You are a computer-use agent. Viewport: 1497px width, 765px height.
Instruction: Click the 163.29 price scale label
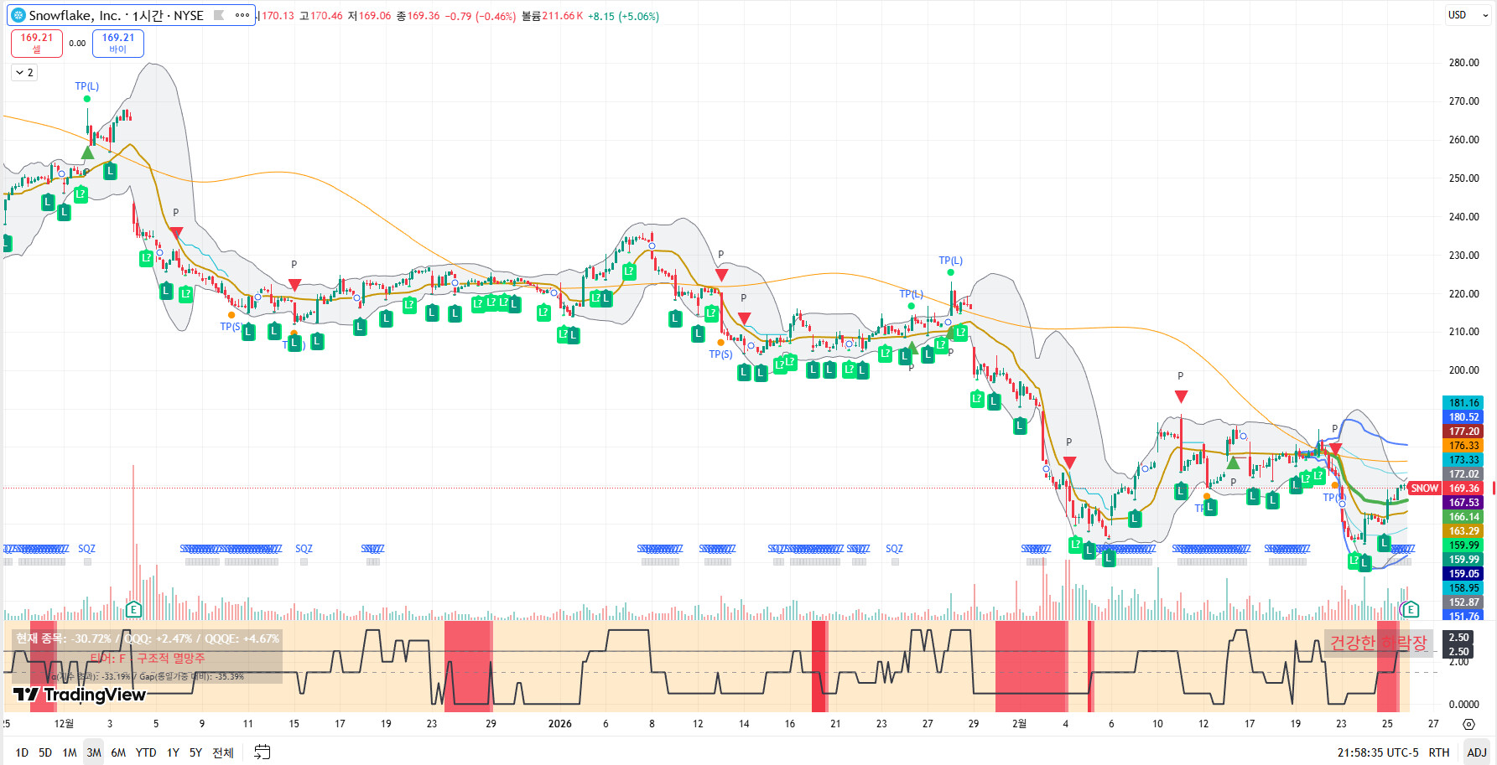pos(1463,531)
